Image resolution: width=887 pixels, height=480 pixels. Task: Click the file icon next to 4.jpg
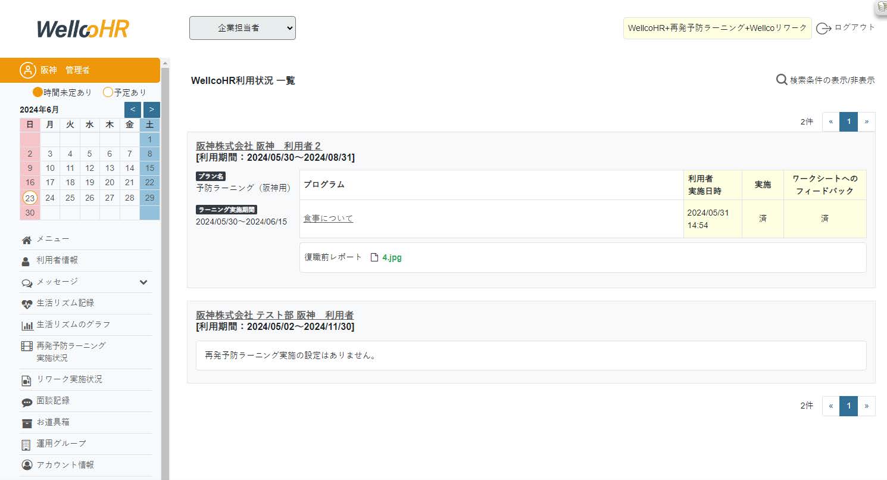pos(374,258)
